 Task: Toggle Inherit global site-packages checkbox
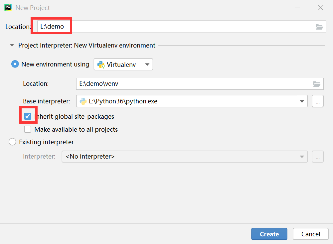[28, 116]
